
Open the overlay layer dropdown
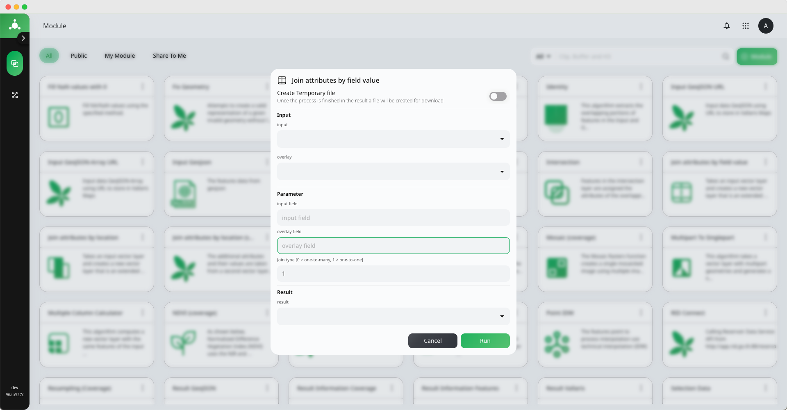click(x=393, y=172)
